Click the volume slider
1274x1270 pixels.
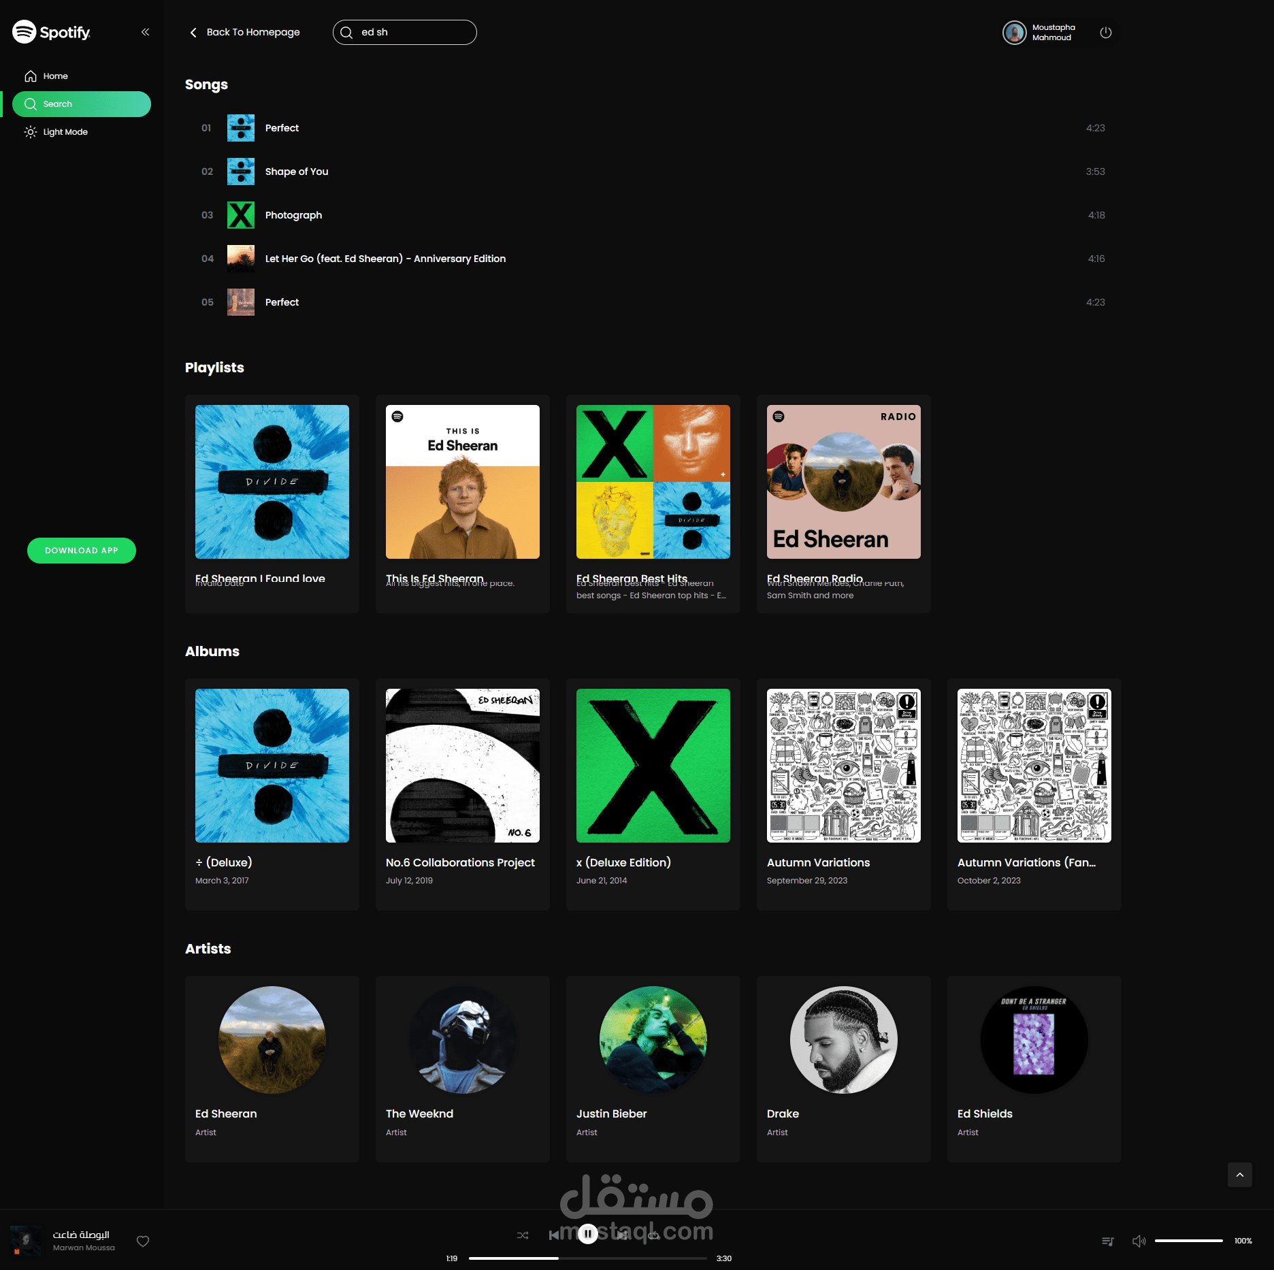[x=1189, y=1241]
